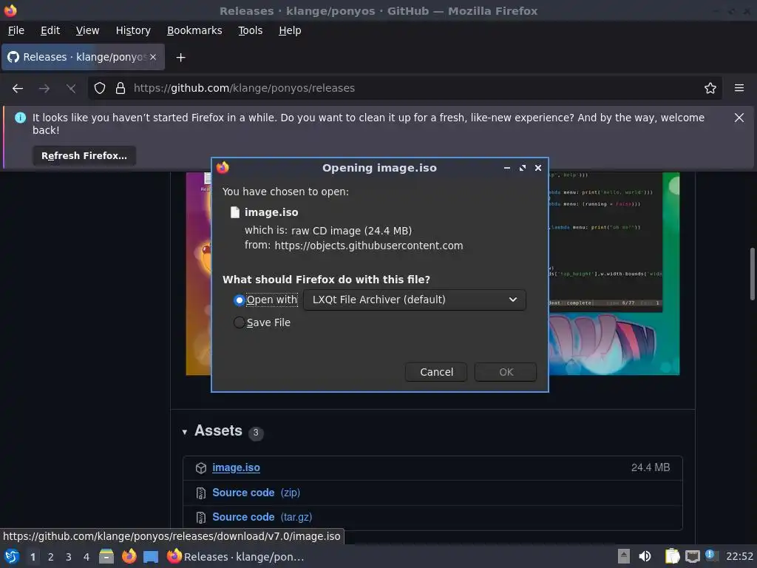Switch to virtual desktop 4
The height and width of the screenshot is (568, 757).
click(86, 557)
